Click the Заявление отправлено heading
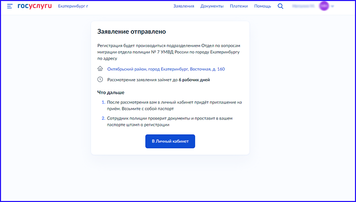Viewport: 356px width, 202px height. 132,32
